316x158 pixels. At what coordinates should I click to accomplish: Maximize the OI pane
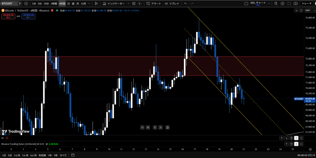pos(301,138)
